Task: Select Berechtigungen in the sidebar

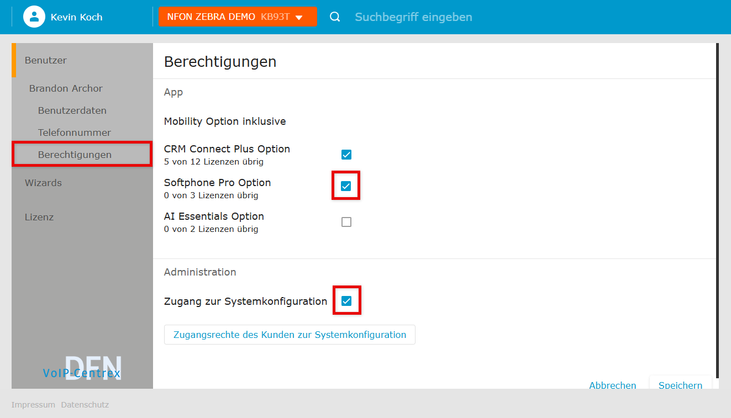Action: pyautogui.click(x=75, y=155)
